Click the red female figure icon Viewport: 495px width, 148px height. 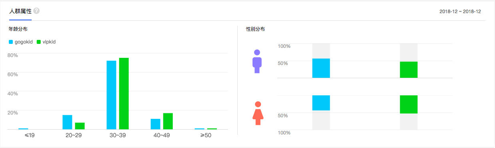(258, 113)
